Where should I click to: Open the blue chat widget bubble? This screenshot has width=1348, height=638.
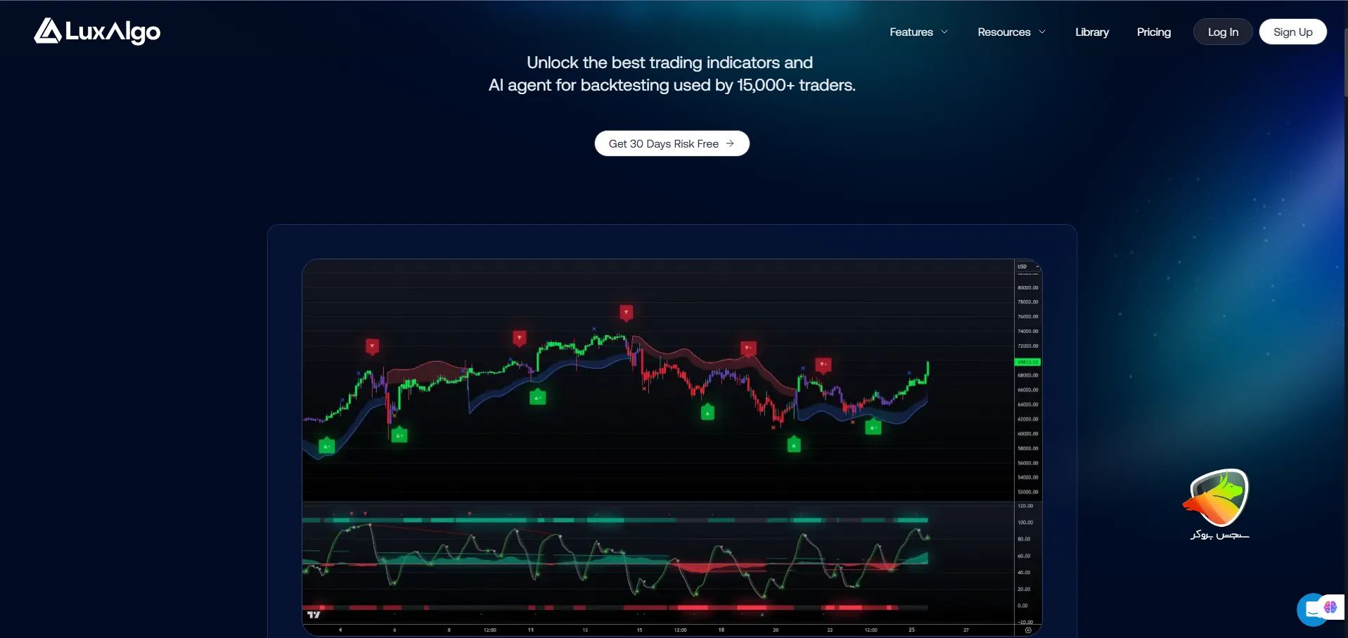(x=1309, y=611)
